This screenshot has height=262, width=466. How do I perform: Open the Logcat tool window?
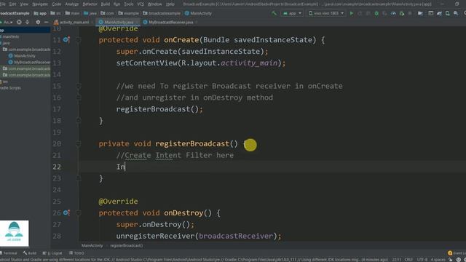[52, 253]
